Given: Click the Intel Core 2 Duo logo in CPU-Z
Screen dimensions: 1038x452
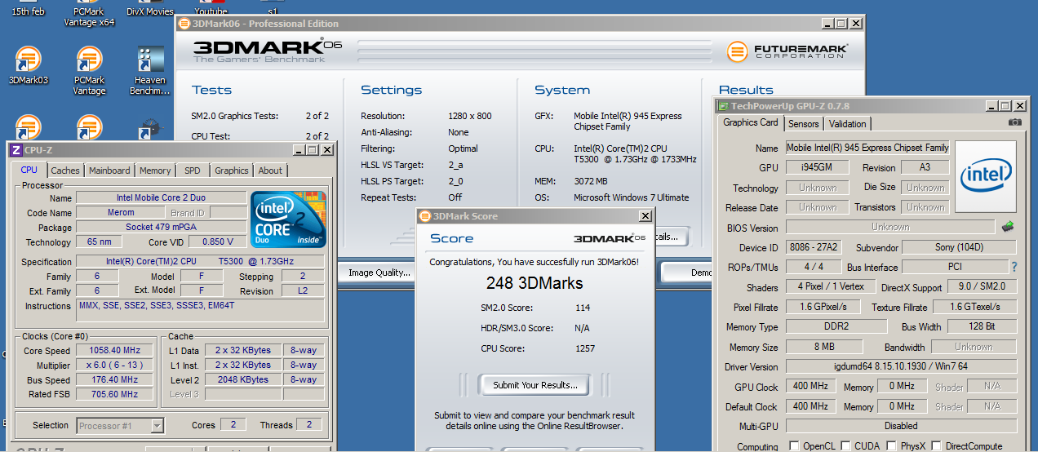Looking at the screenshot, I should 288,219.
